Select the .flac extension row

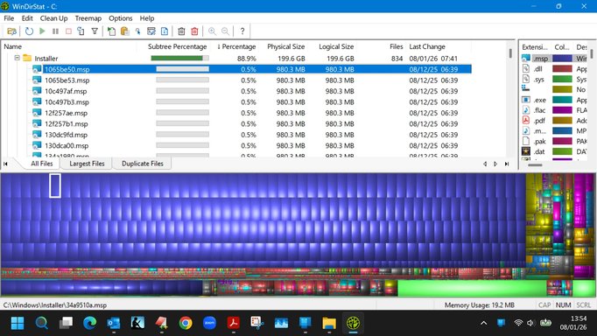point(554,110)
